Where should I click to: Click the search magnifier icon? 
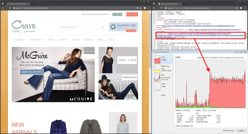tap(103, 27)
